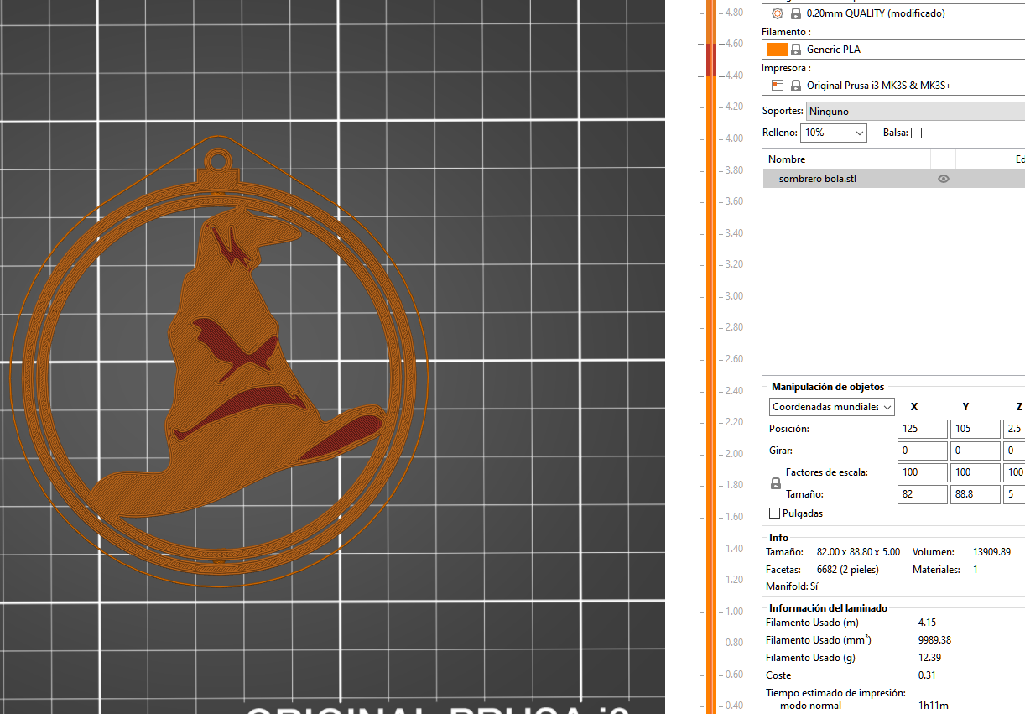The height and width of the screenshot is (714, 1025).
Task: Open the Original Prusa i3 MK3S printer dropdown
Action: [894, 86]
